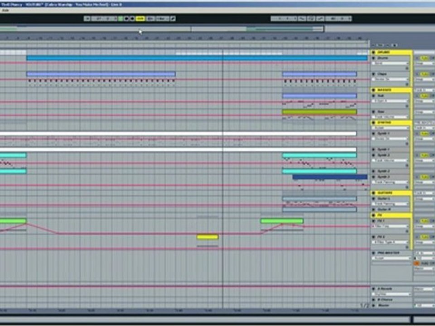
Task: Fold the FX group track
Action: tap(373, 215)
